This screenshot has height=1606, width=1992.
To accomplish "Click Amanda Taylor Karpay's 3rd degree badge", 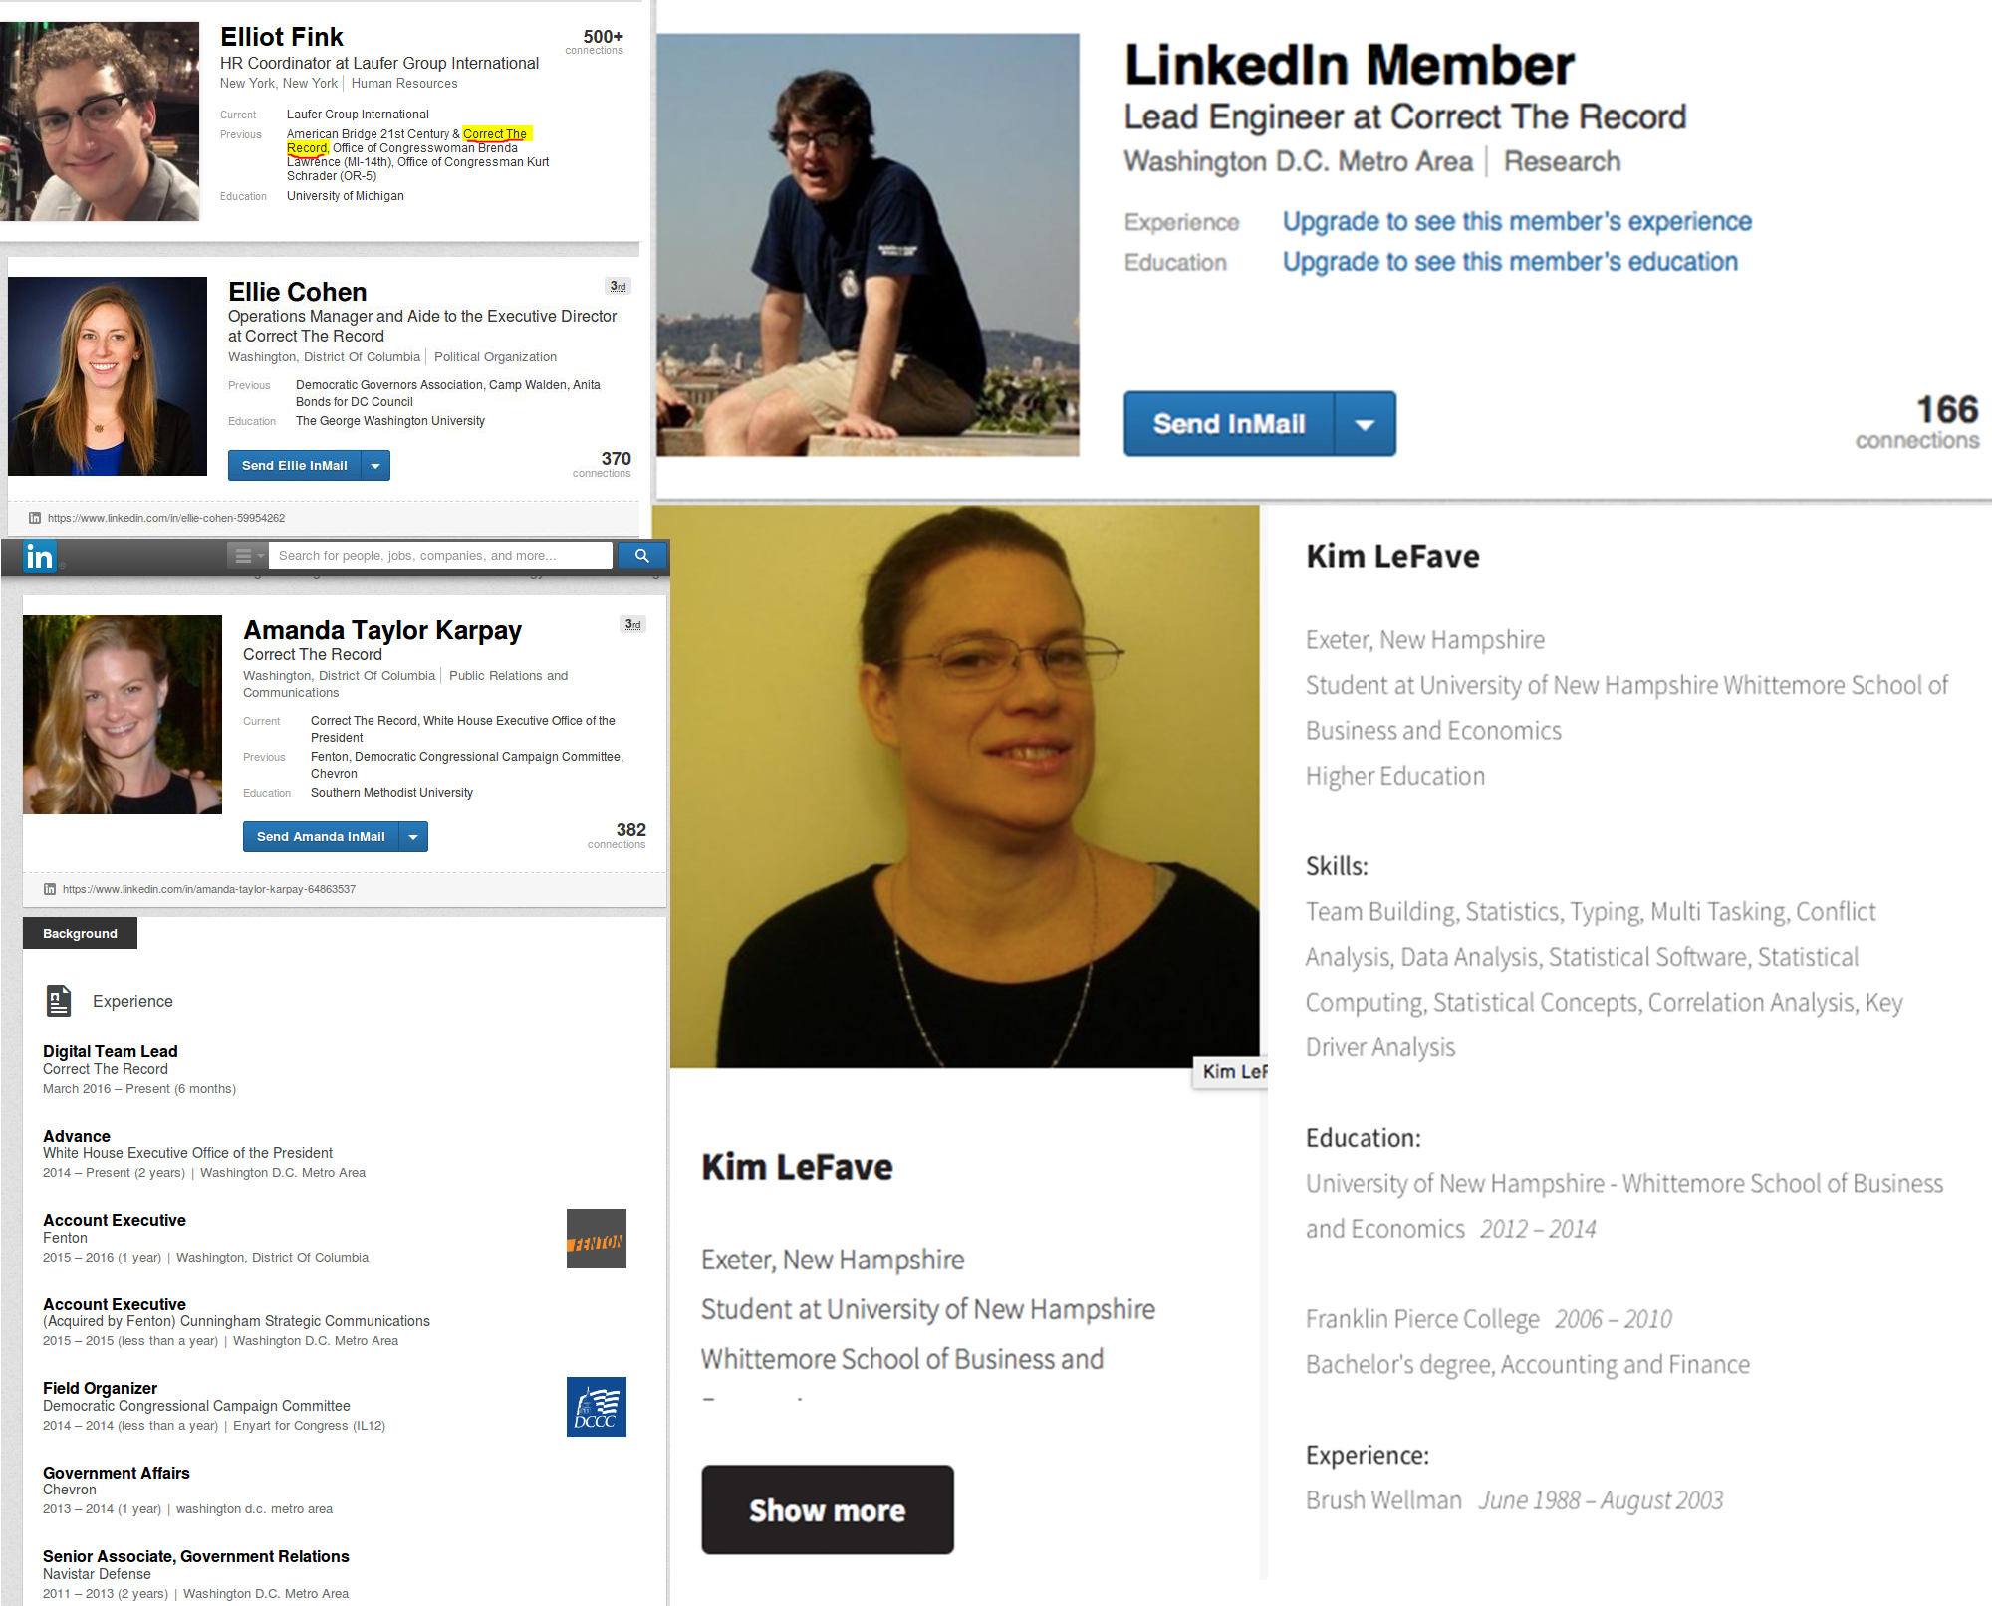I will (632, 625).
